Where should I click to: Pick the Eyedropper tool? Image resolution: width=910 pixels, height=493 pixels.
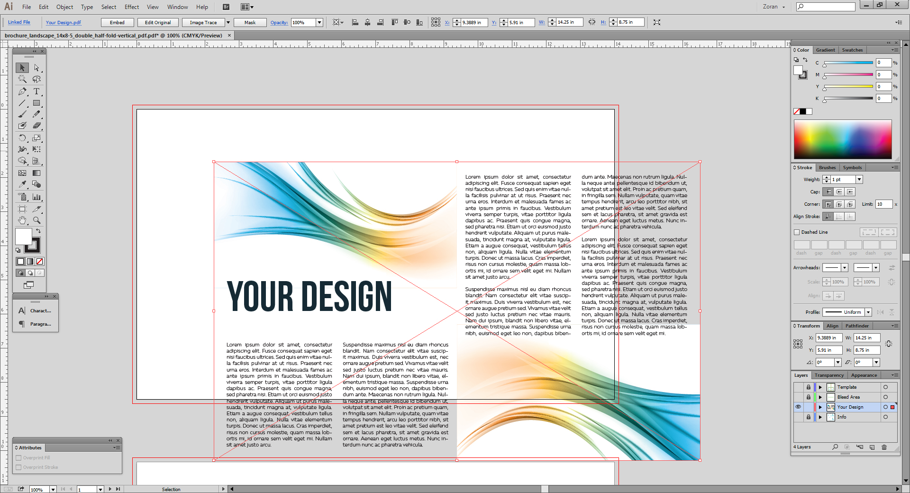click(x=22, y=183)
